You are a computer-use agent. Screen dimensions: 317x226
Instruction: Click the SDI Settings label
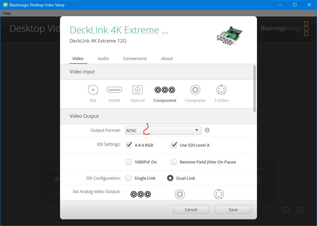109,144
